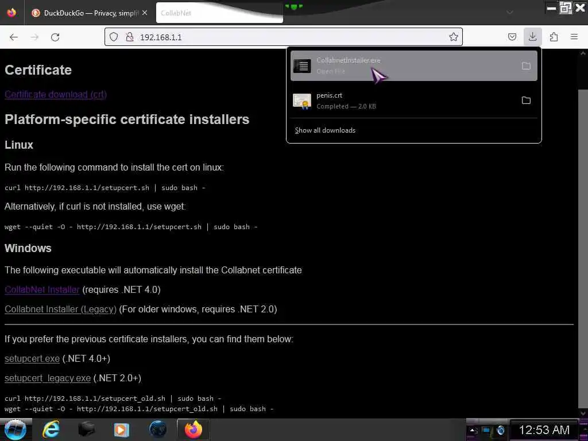Screen dimensions: 588x441
Task: Open the list all tabs chevron
Action: pos(510,13)
